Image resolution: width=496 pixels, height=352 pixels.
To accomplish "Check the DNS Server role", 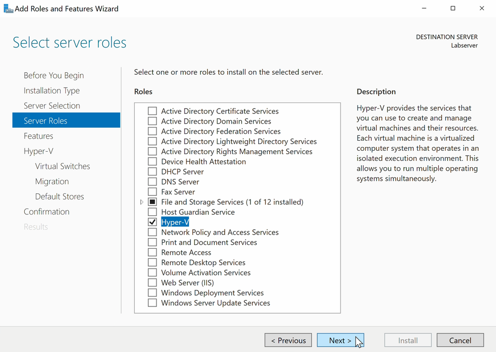I will (152, 181).
